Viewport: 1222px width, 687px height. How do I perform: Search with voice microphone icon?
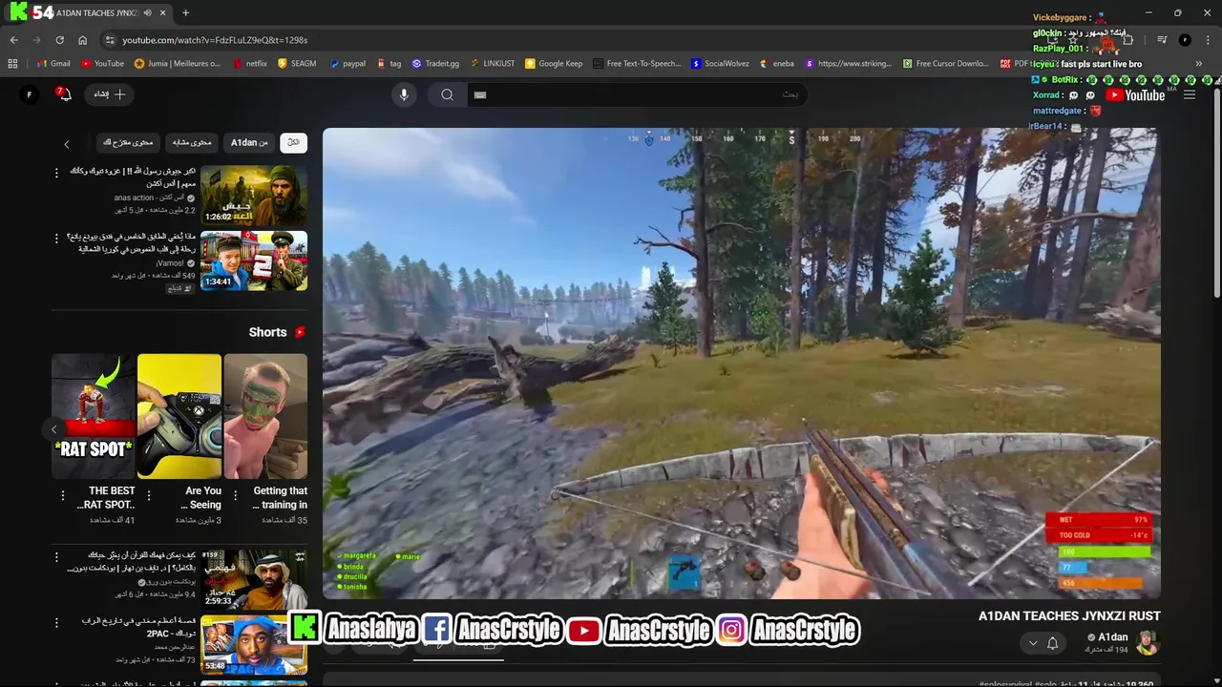pos(404,94)
